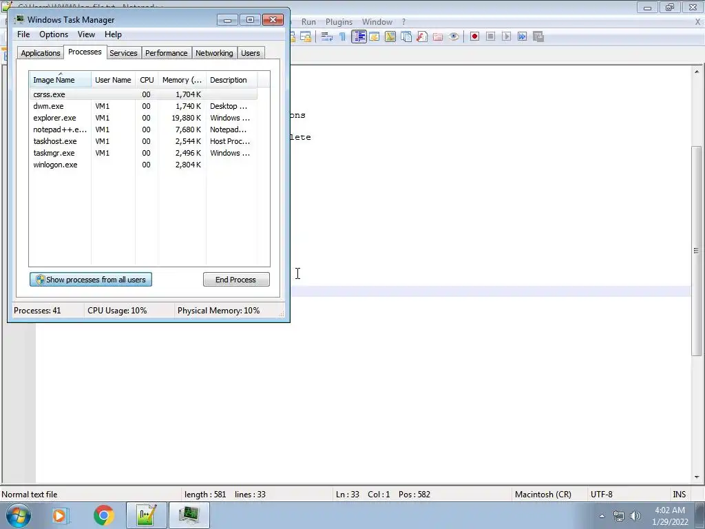
Task: Switch to Notepad++ taskbar button
Action: [x=147, y=515]
